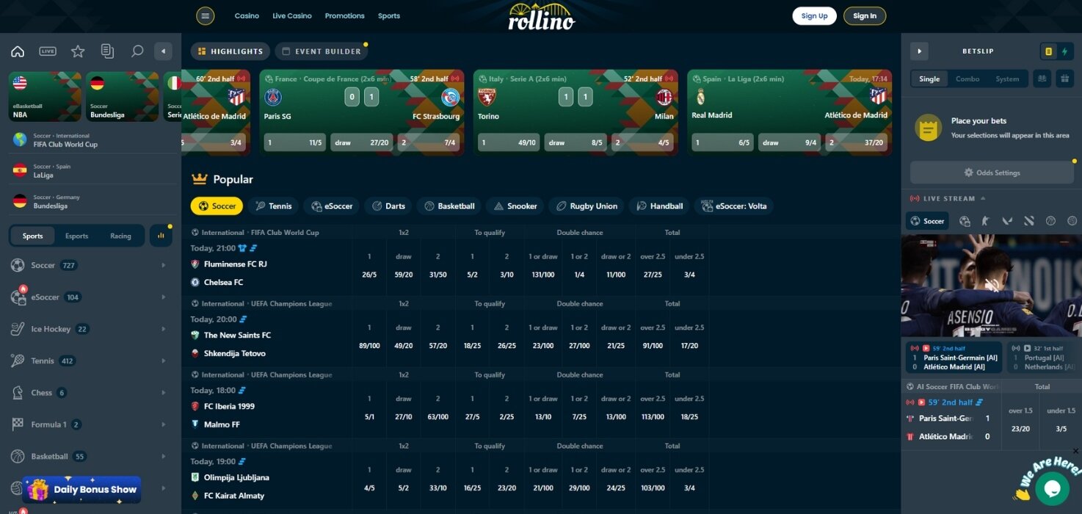The image size is (1082, 514).
Task: Collapse the left sidebar arrow
Action: click(163, 51)
